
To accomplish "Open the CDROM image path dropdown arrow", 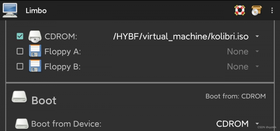I will coord(257,37).
